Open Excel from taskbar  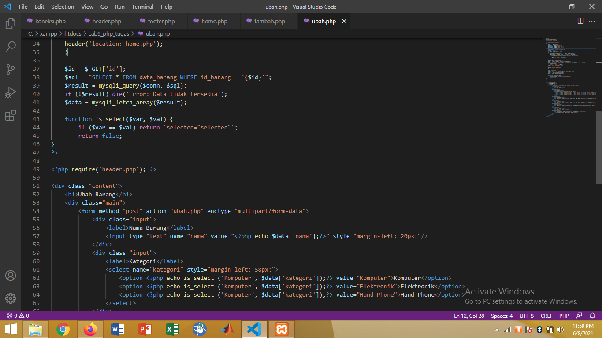coord(172,329)
